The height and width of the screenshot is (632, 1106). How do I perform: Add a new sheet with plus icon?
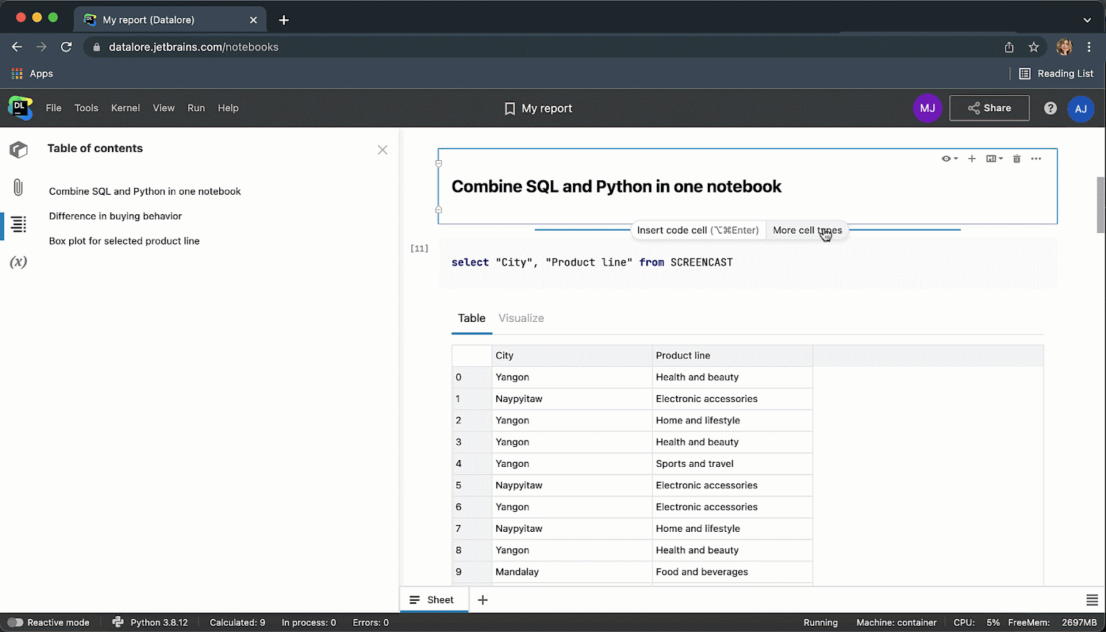(482, 600)
